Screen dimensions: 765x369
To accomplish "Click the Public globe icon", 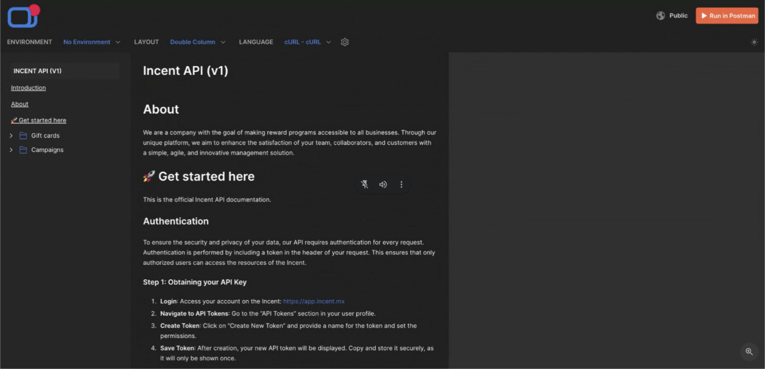I will pyautogui.click(x=660, y=16).
